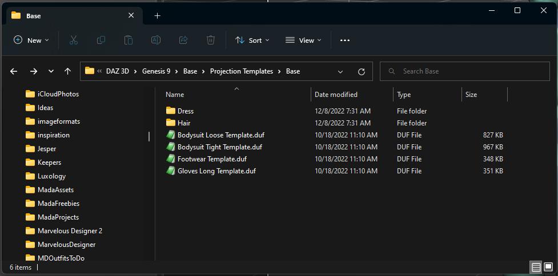
Task: Click the Rename icon in toolbar
Action: point(155,40)
